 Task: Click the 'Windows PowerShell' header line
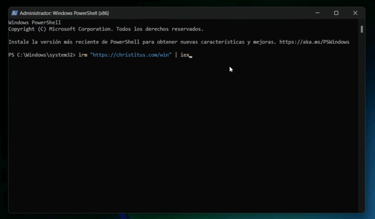coord(35,22)
